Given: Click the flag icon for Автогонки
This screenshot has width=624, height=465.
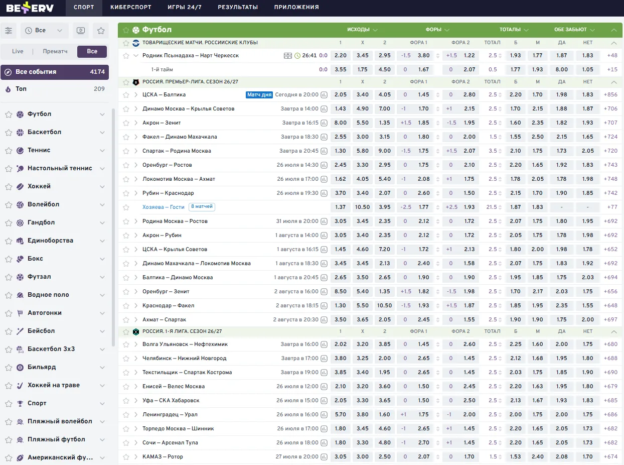Looking at the screenshot, I should [20, 313].
